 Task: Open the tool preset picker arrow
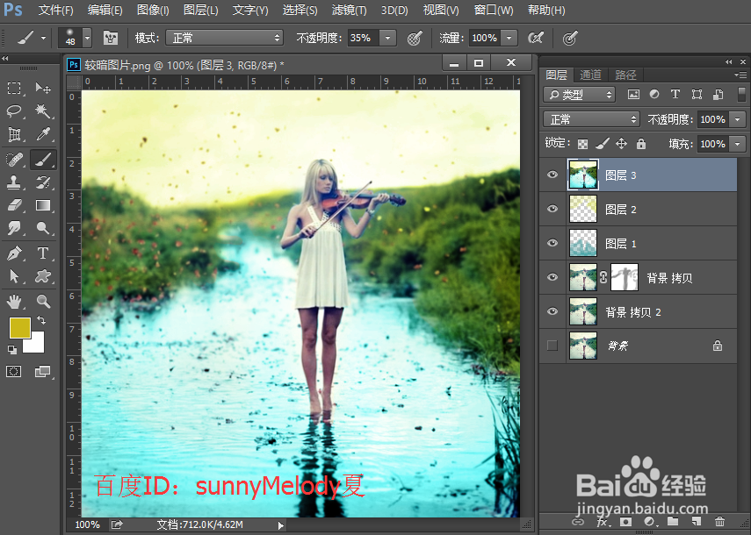pyautogui.click(x=44, y=38)
